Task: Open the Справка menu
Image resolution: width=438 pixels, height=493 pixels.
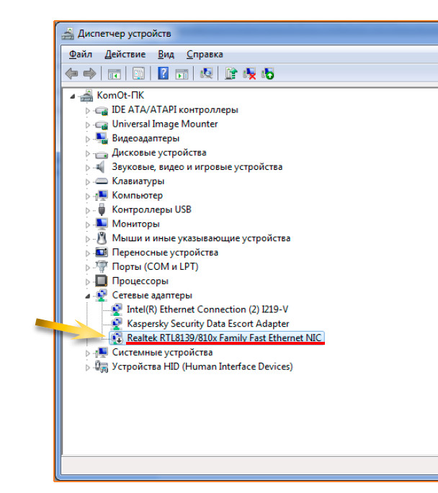Action: point(205,54)
